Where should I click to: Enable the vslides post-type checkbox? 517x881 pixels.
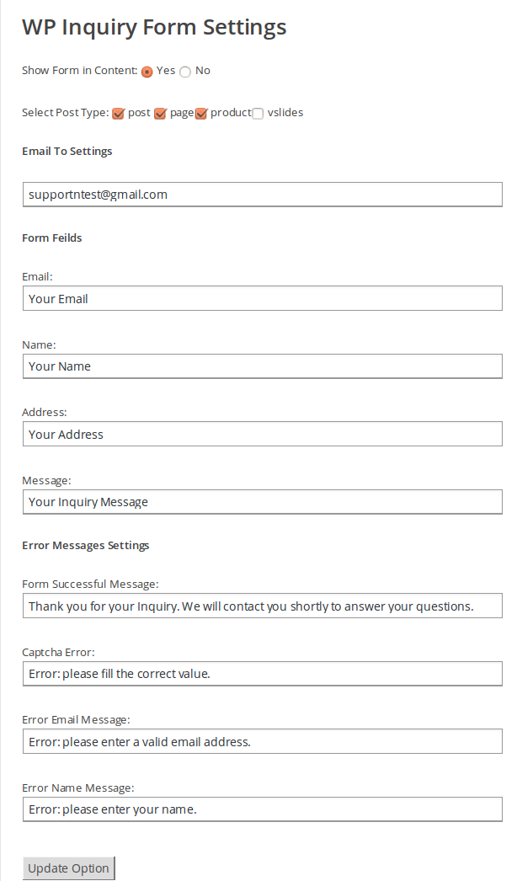[x=258, y=114]
